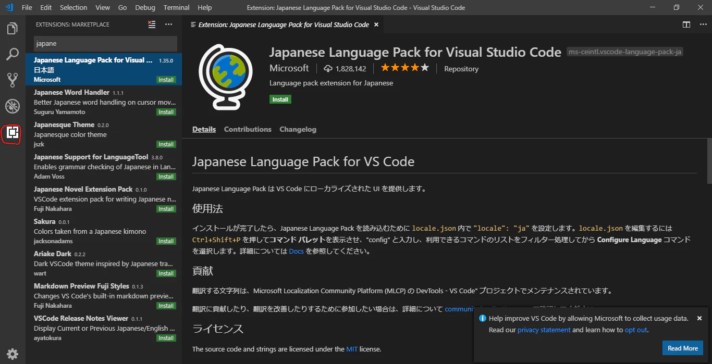Click the star rating of the extension
712x364 pixels.
point(404,68)
